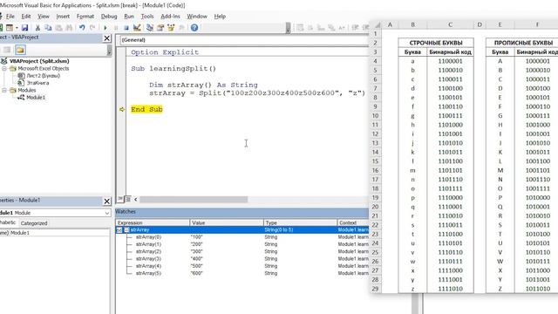The image size is (558, 314).
Task: Open the dropdown arrow beside Insert UserForm
Action: pyautogui.click(x=17, y=28)
